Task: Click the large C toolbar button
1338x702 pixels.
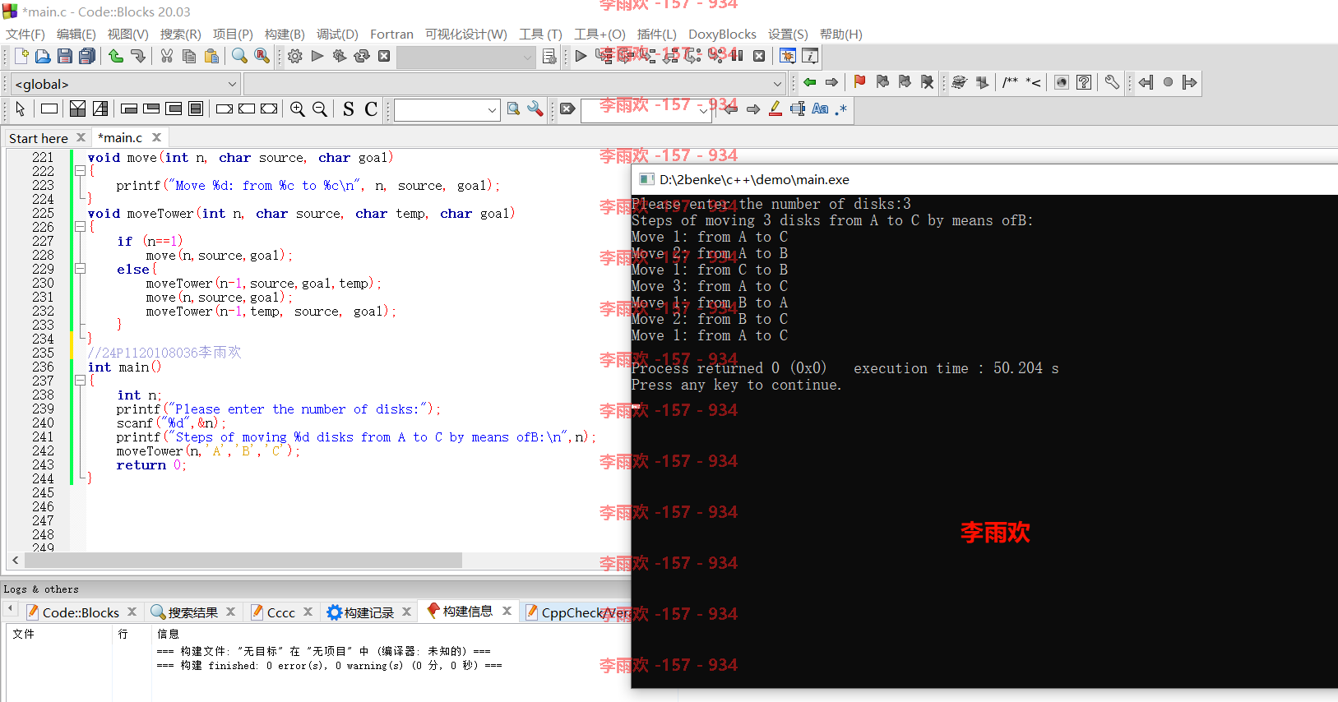Action: [x=371, y=109]
